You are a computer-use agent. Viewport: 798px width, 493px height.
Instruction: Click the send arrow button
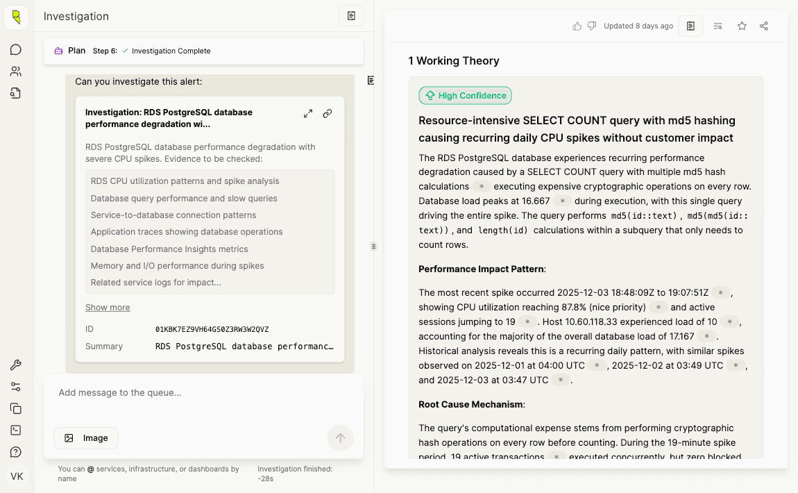340,438
